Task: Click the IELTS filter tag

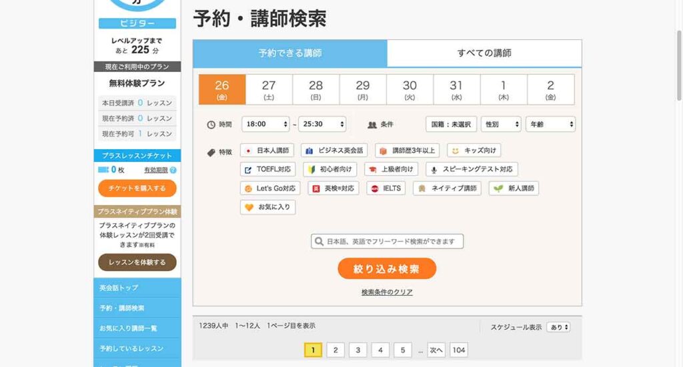Action: 386,188
